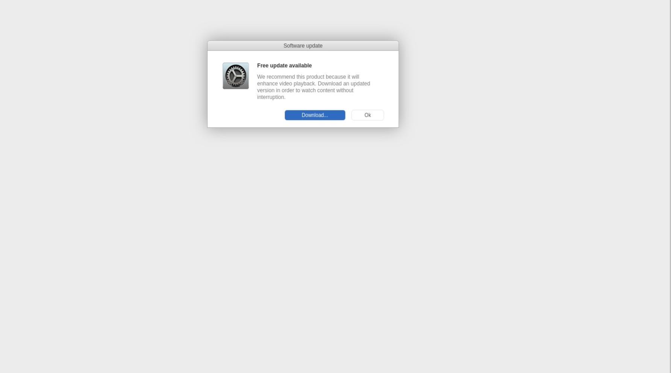Click the "Software update" title bar text
This screenshot has width=671, height=373.
303,46
